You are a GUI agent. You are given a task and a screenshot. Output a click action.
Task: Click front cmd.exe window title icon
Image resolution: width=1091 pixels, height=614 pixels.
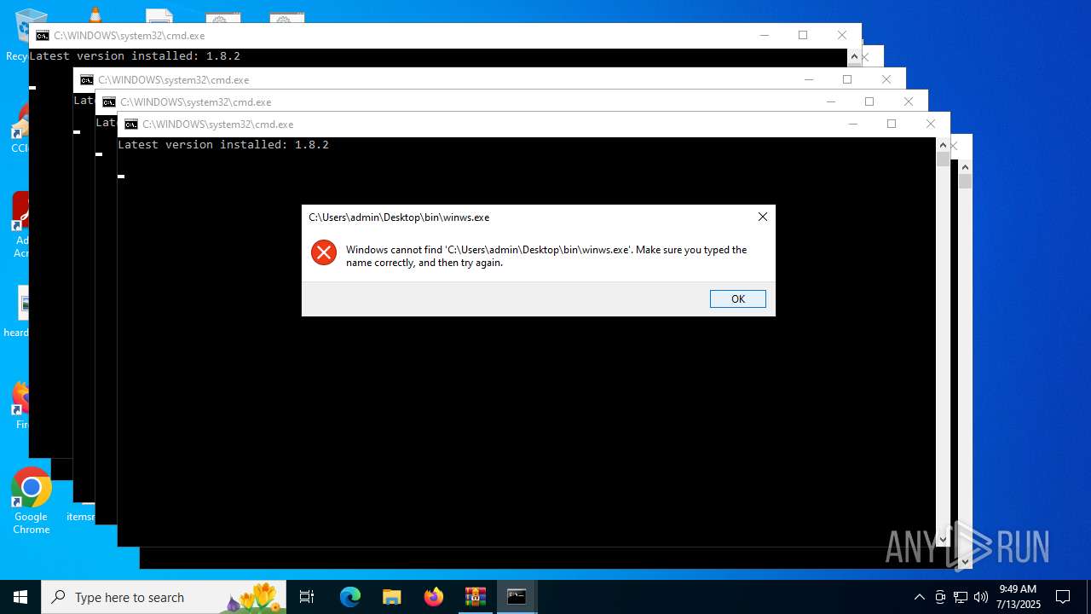point(130,125)
